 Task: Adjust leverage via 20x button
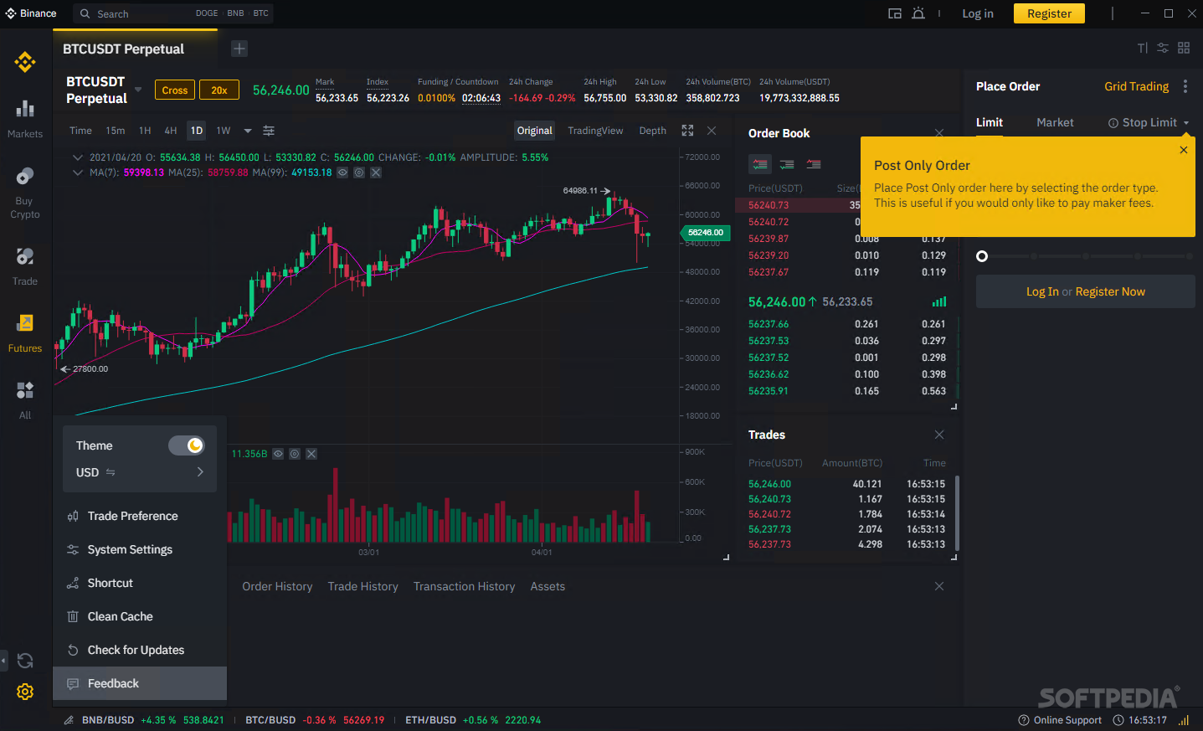(x=219, y=90)
